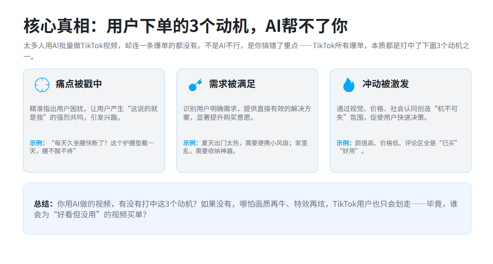Select the 冲动被激发 card heading
The image size is (493, 264).
coord(385,84)
